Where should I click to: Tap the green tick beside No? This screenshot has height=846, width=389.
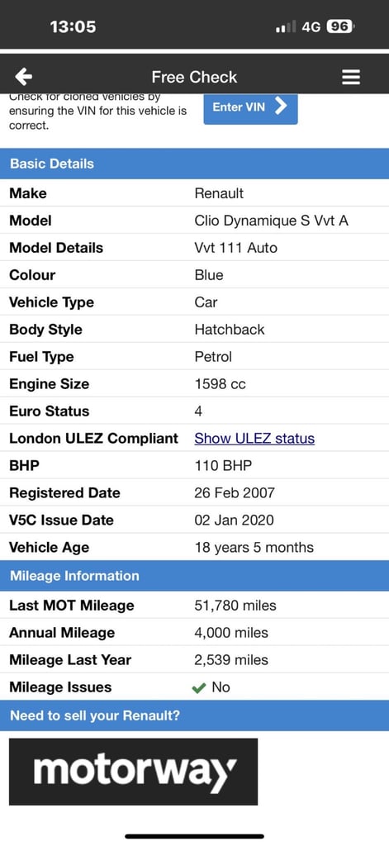(x=199, y=688)
